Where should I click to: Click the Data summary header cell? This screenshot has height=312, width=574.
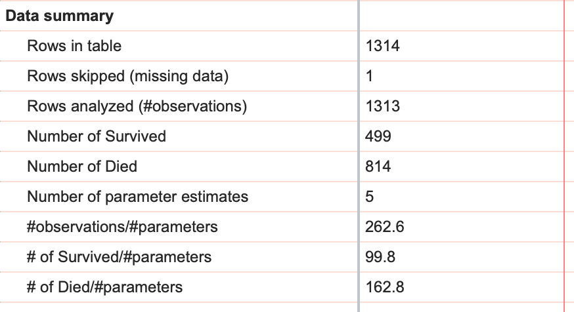click(60, 16)
